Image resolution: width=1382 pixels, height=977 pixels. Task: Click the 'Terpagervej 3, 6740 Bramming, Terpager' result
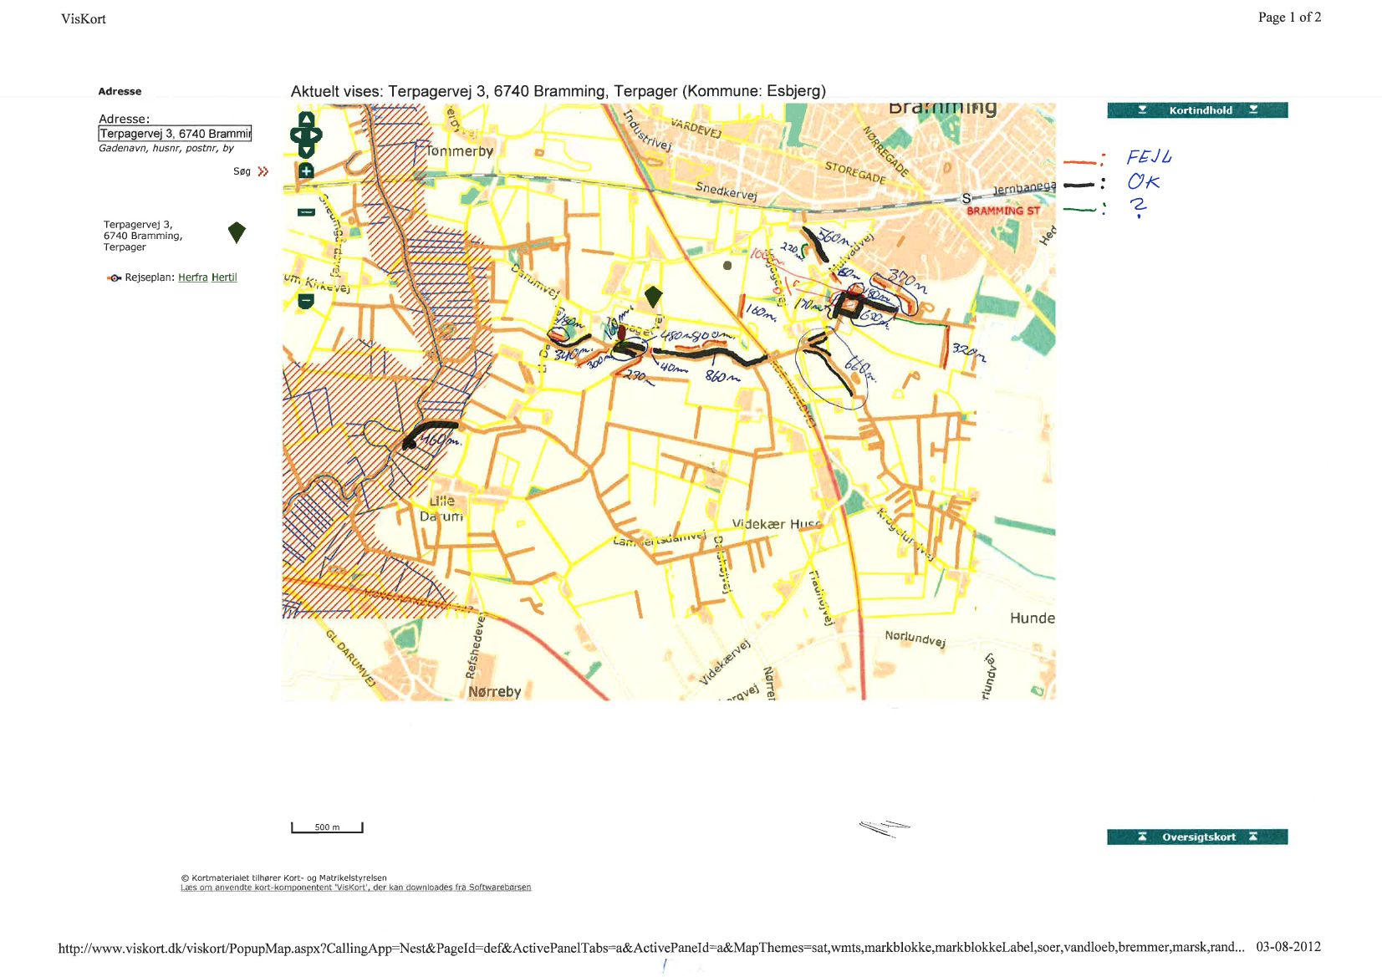point(143,236)
